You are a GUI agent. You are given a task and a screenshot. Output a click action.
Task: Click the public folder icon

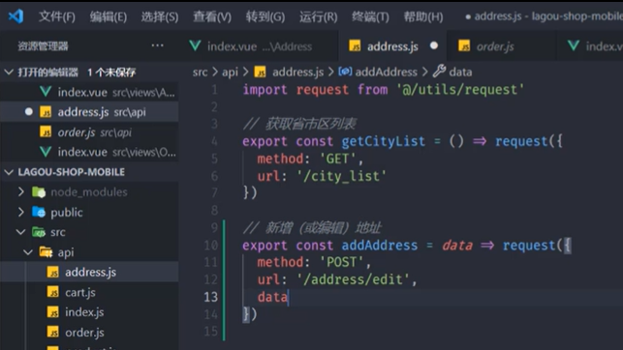tap(39, 212)
